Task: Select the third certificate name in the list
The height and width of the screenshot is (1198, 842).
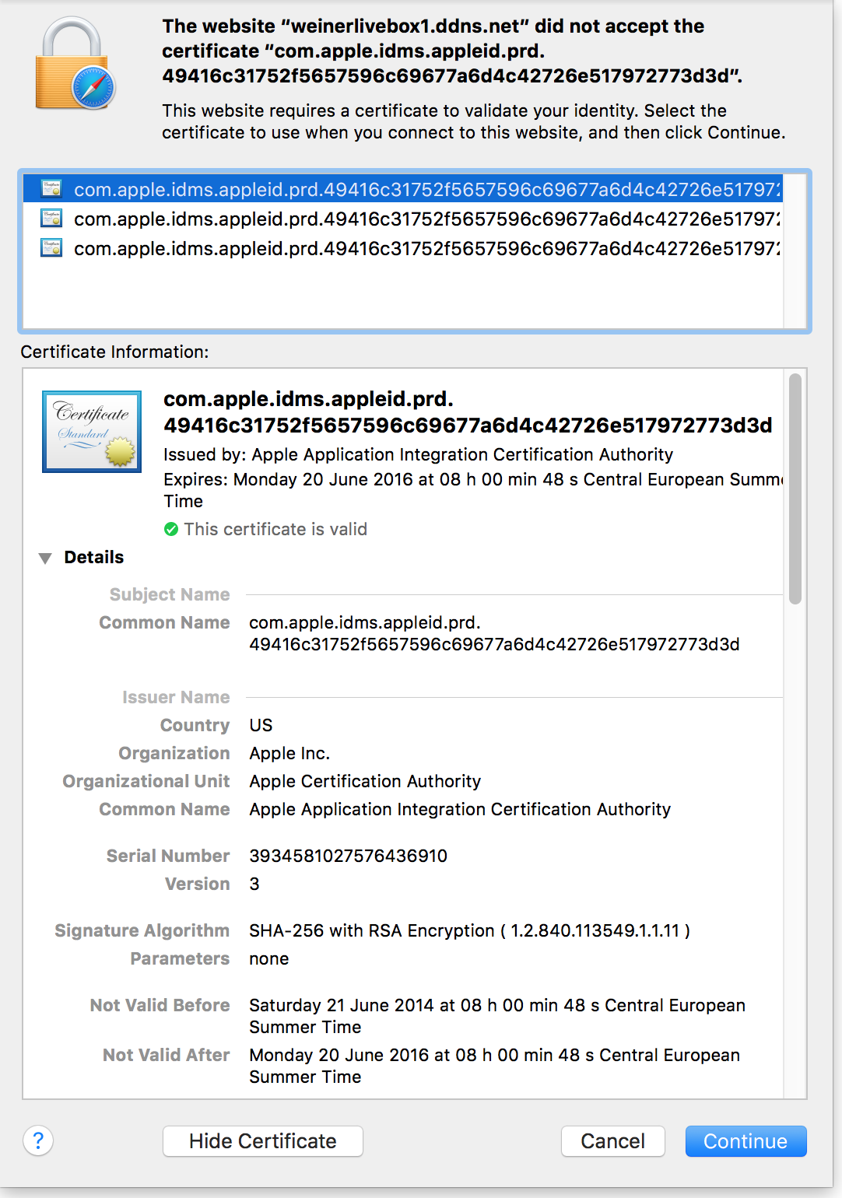Action: (426, 249)
